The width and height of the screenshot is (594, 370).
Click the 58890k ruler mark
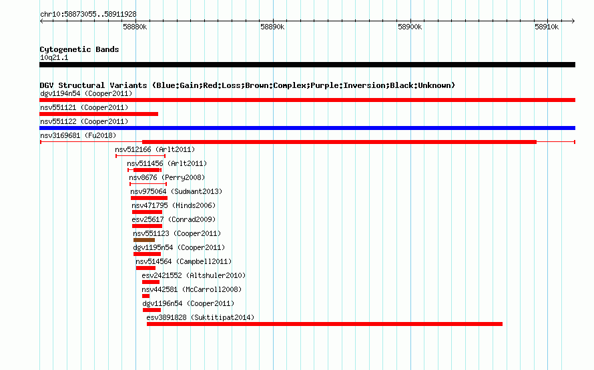point(272,27)
